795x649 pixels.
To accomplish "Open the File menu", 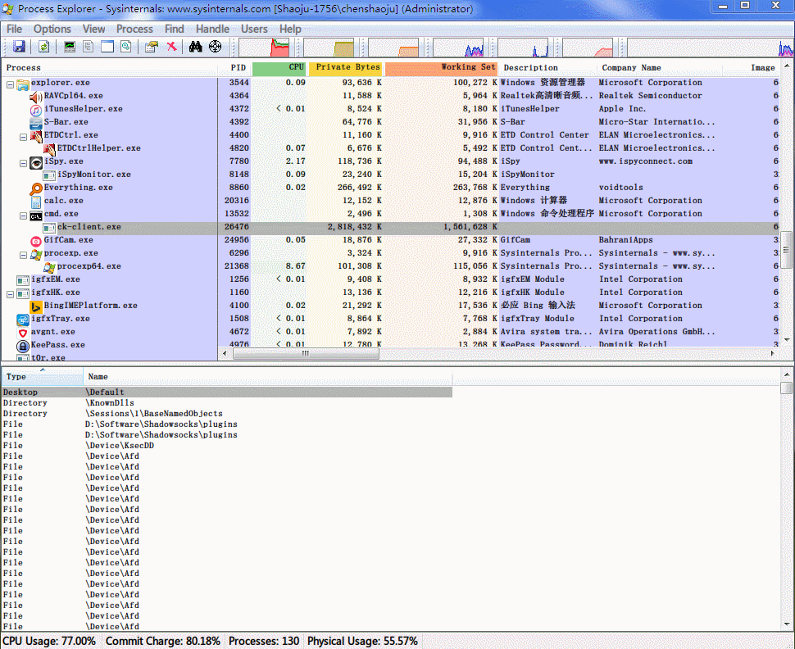I will 14,29.
